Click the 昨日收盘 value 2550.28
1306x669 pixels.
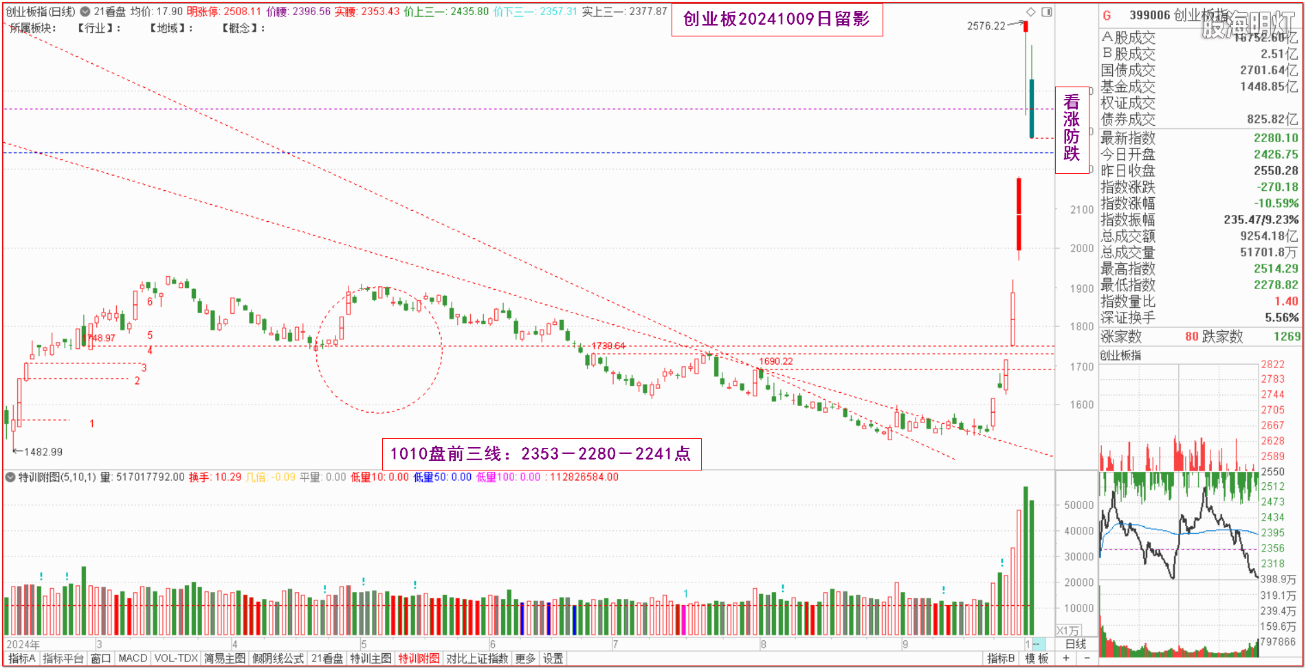click(1276, 170)
